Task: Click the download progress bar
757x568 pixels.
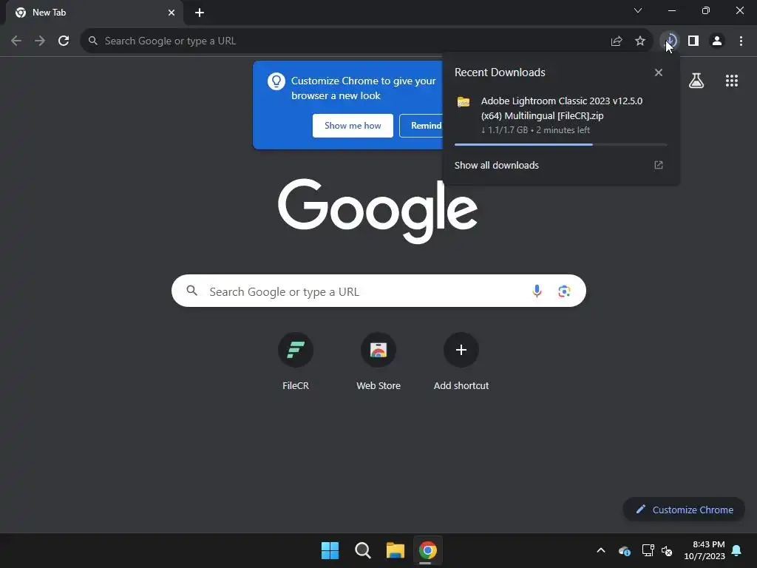Action: pyautogui.click(x=560, y=144)
